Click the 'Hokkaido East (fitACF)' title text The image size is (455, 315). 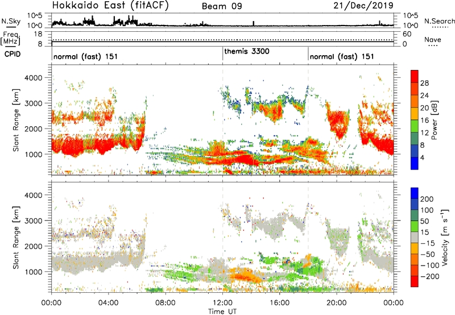pyautogui.click(x=110, y=6)
